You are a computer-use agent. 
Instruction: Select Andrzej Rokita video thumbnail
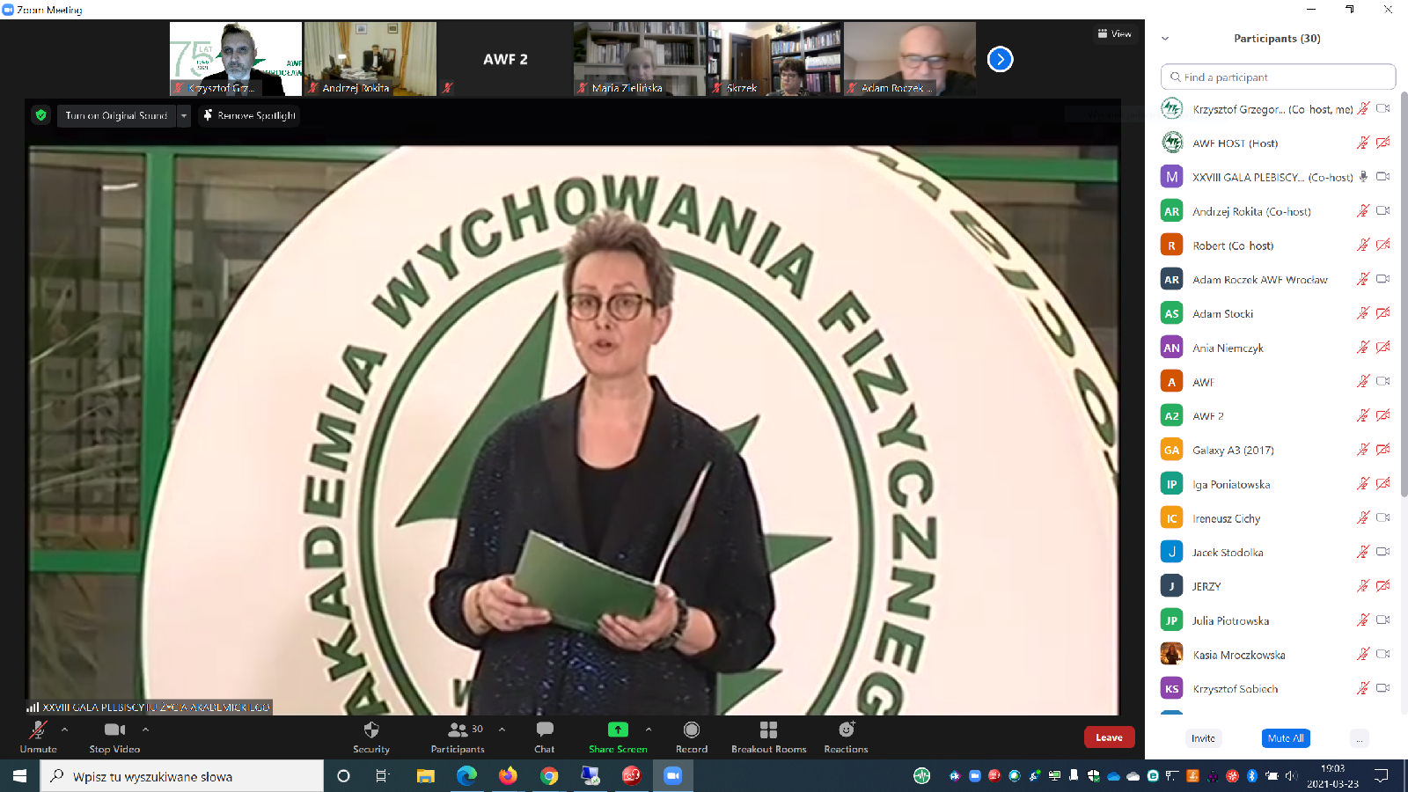370,59
